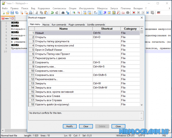The width and height of the screenshot is (172, 138).
Task: Click shortcut table scrollbar up arrow
Action: coord(142,28)
